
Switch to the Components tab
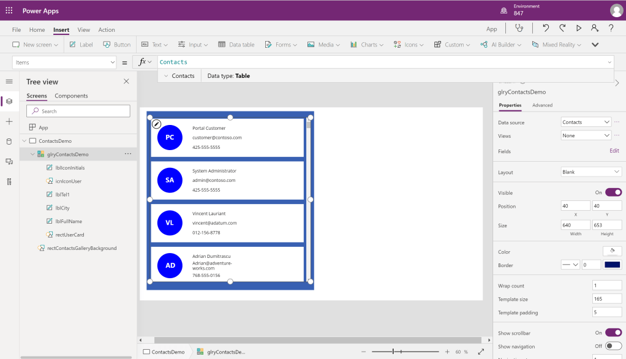71,96
